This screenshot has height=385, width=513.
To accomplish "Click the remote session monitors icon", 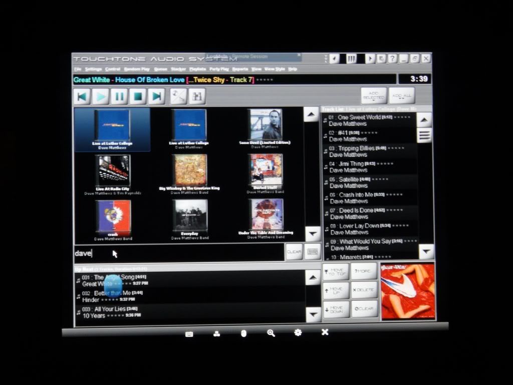I will click(x=216, y=333).
